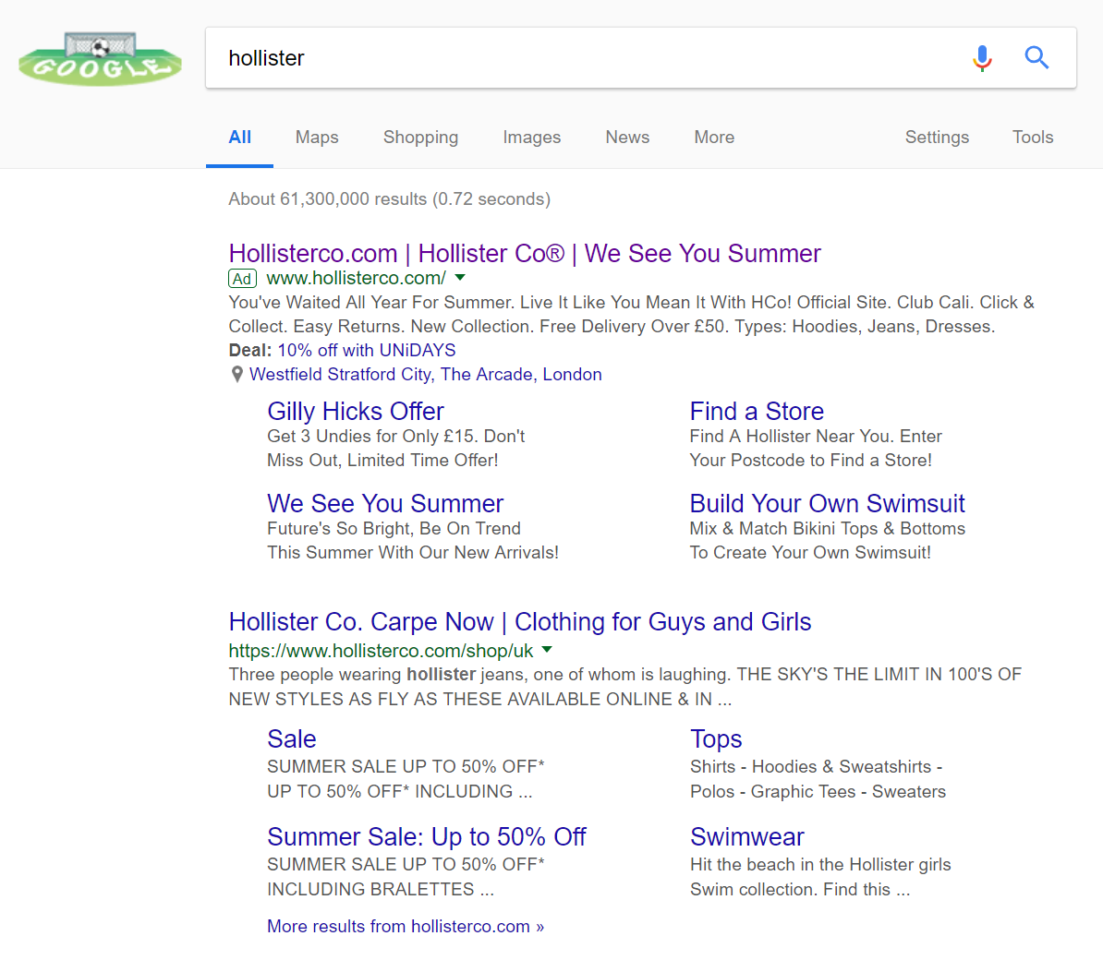Viewport: 1103px width, 960px height.
Task: Open the Gilly Hicks Offer sitelink
Action: click(x=356, y=411)
